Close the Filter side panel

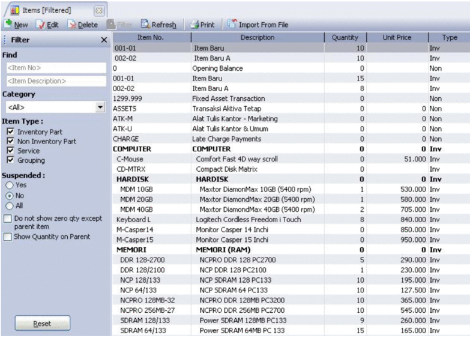tap(103, 40)
